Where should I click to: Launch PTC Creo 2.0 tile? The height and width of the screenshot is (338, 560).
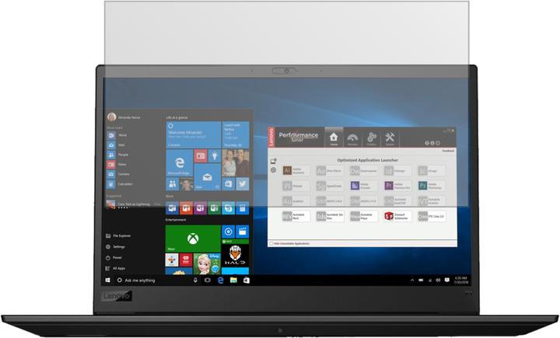(432, 216)
